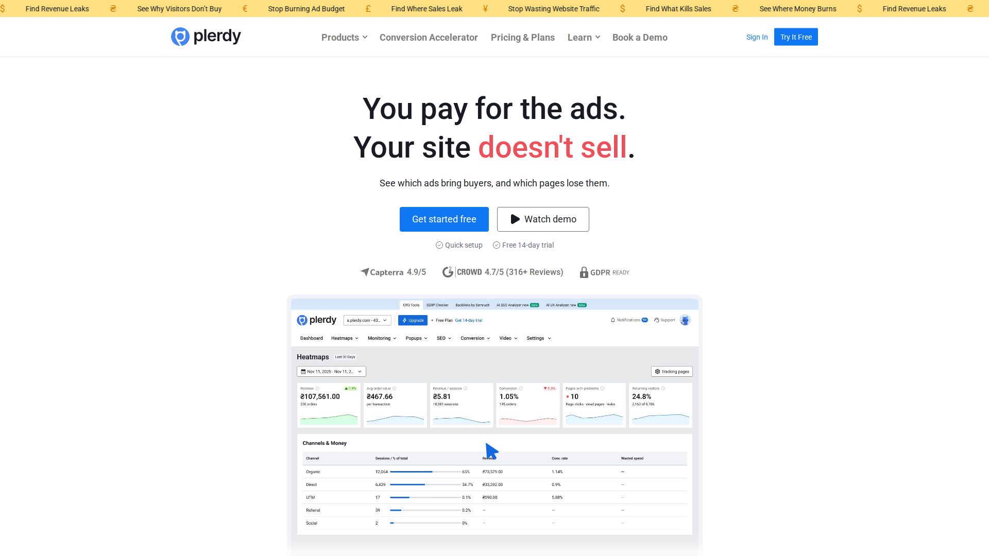Click the info icon next to Conversion

point(521,389)
